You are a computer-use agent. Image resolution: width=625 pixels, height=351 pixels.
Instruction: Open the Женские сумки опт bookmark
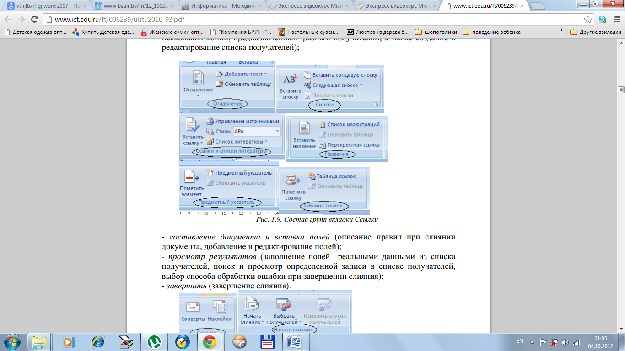[172, 32]
